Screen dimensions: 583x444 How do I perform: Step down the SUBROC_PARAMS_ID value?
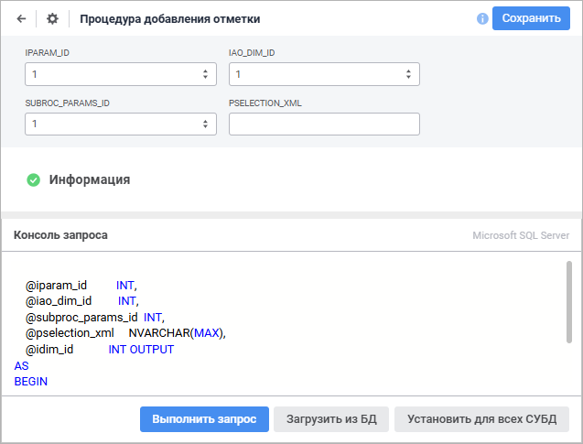pos(205,127)
